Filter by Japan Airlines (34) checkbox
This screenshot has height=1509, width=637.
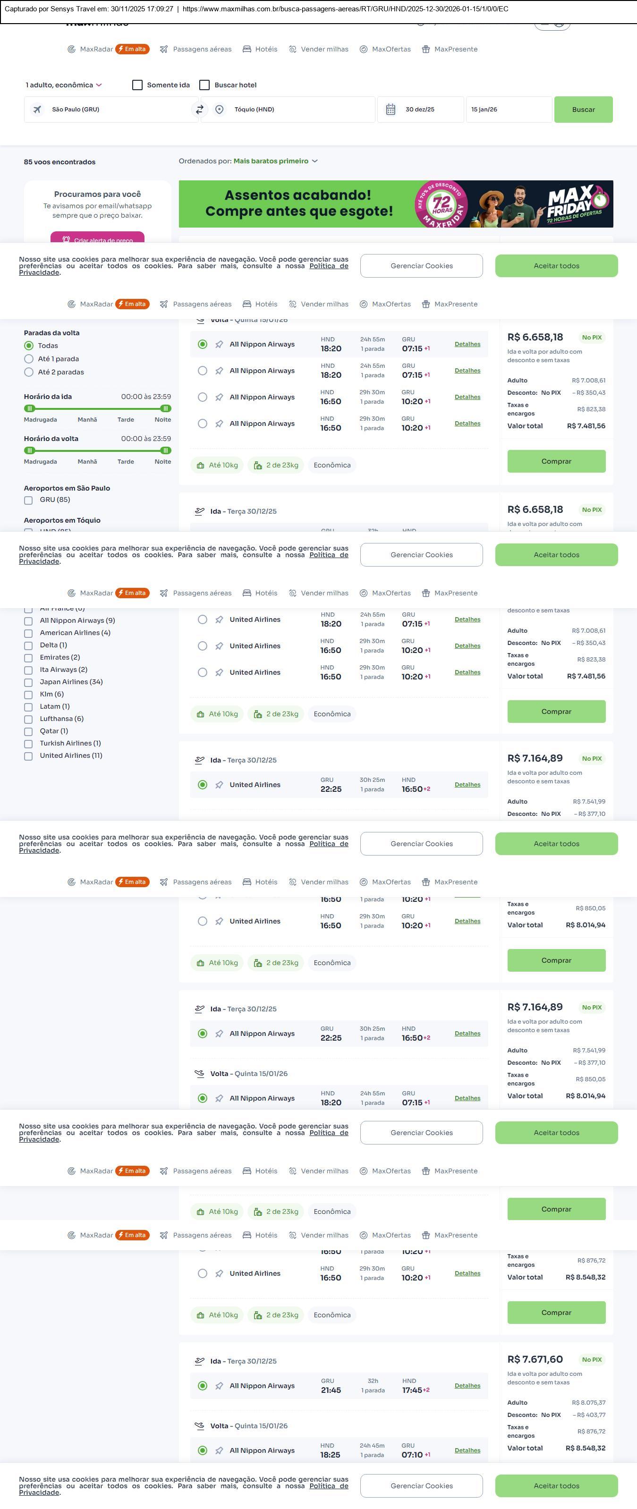click(x=28, y=682)
